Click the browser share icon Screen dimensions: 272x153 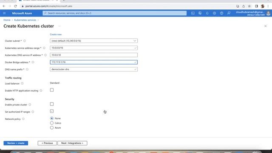point(244,6)
